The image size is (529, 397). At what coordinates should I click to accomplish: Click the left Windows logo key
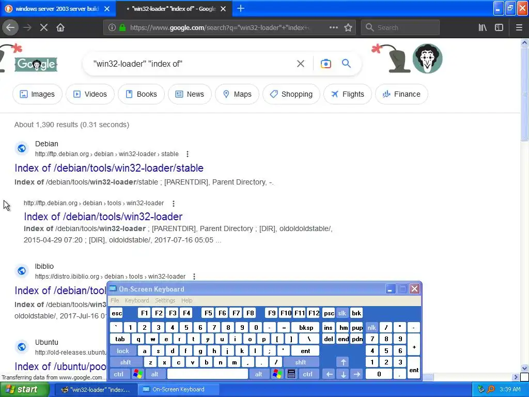click(137, 374)
